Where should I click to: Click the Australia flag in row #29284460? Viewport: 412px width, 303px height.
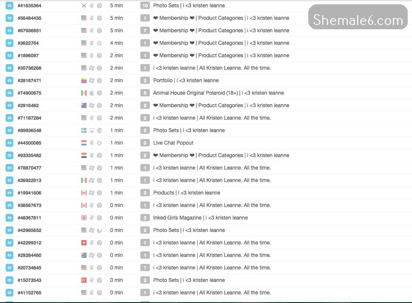(x=84, y=255)
